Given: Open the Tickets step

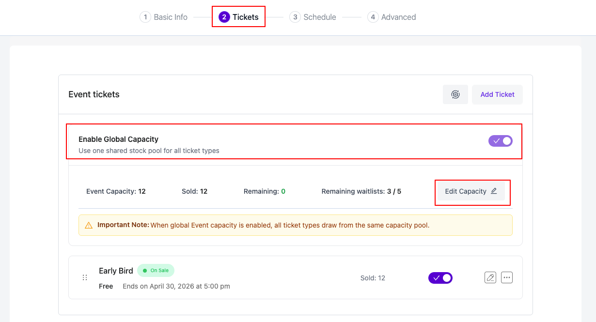Looking at the screenshot, I should pyautogui.click(x=245, y=16).
